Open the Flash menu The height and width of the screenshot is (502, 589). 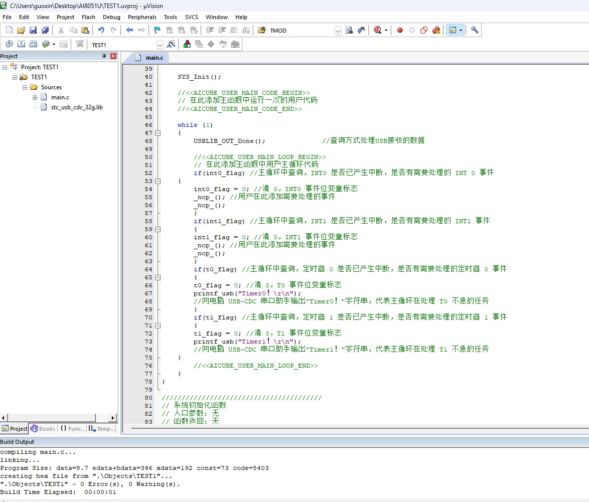(x=88, y=17)
